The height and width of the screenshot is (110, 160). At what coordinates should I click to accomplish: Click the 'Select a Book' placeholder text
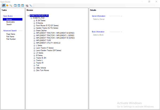[98, 35]
